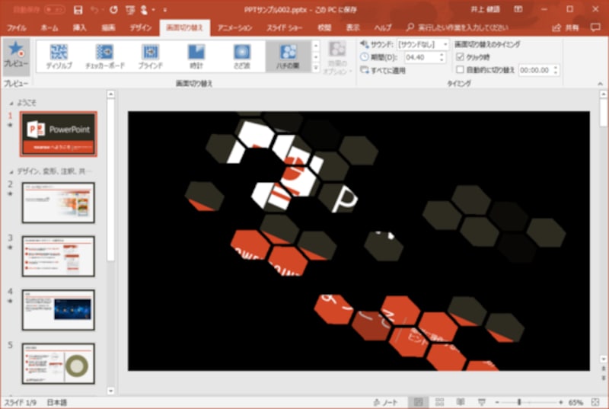Open the Review (校閲) tab
The width and height of the screenshot is (609, 409).
pyautogui.click(x=324, y=27)
